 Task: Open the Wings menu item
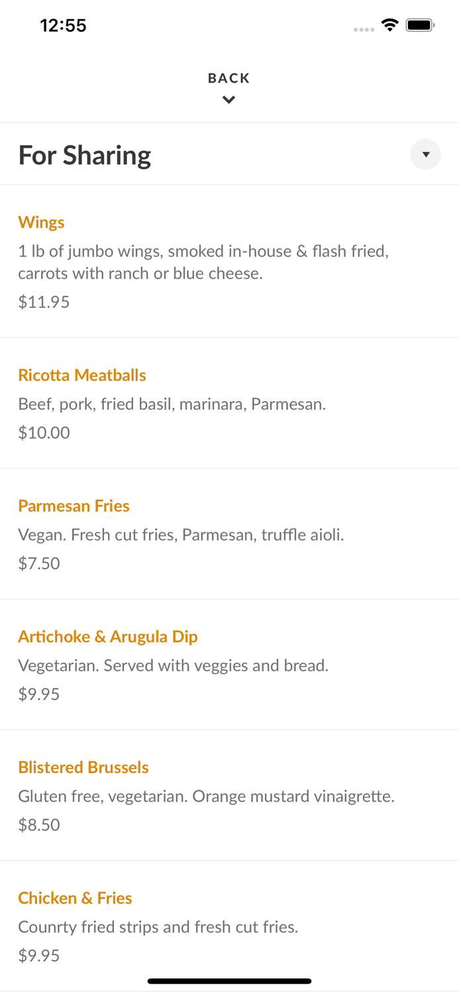pos(41,222)
